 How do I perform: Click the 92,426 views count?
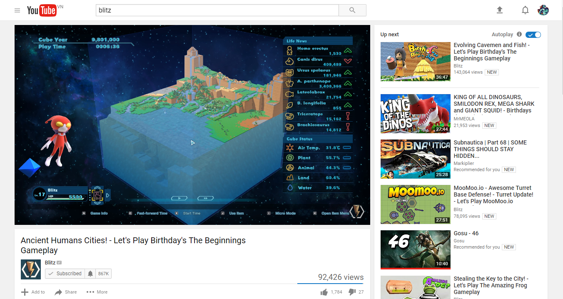click(x=341, y=277)
